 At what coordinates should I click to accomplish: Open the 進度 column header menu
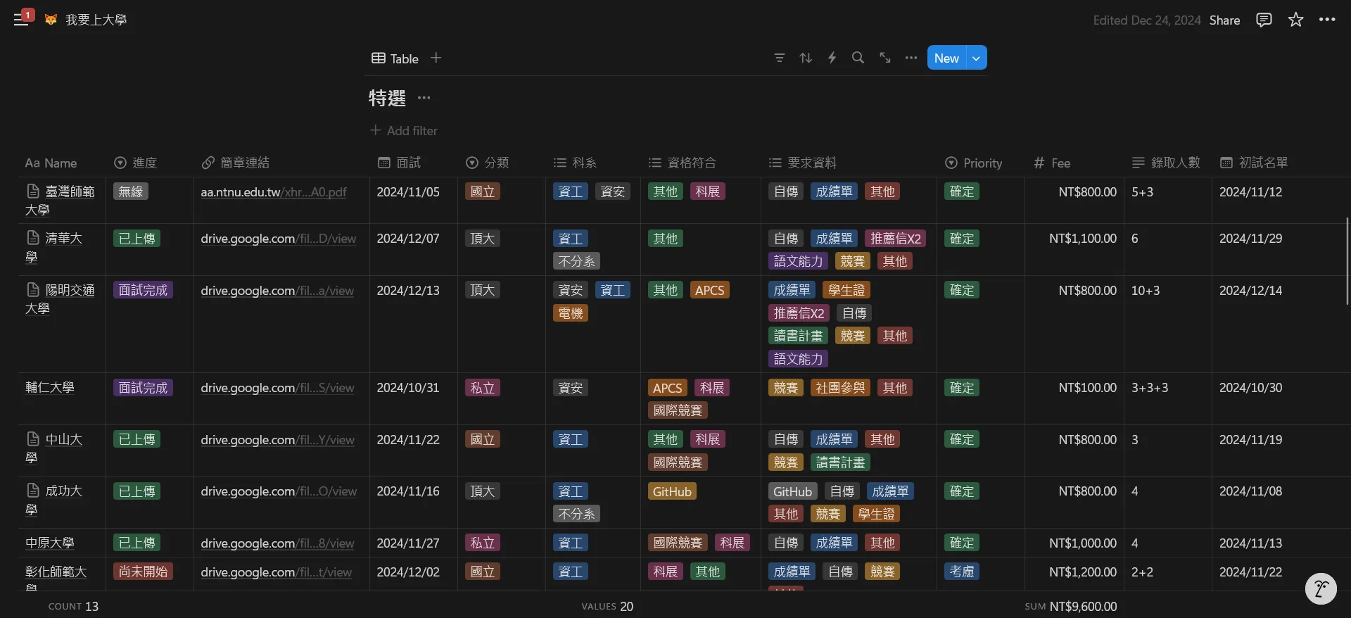[150, 163]
